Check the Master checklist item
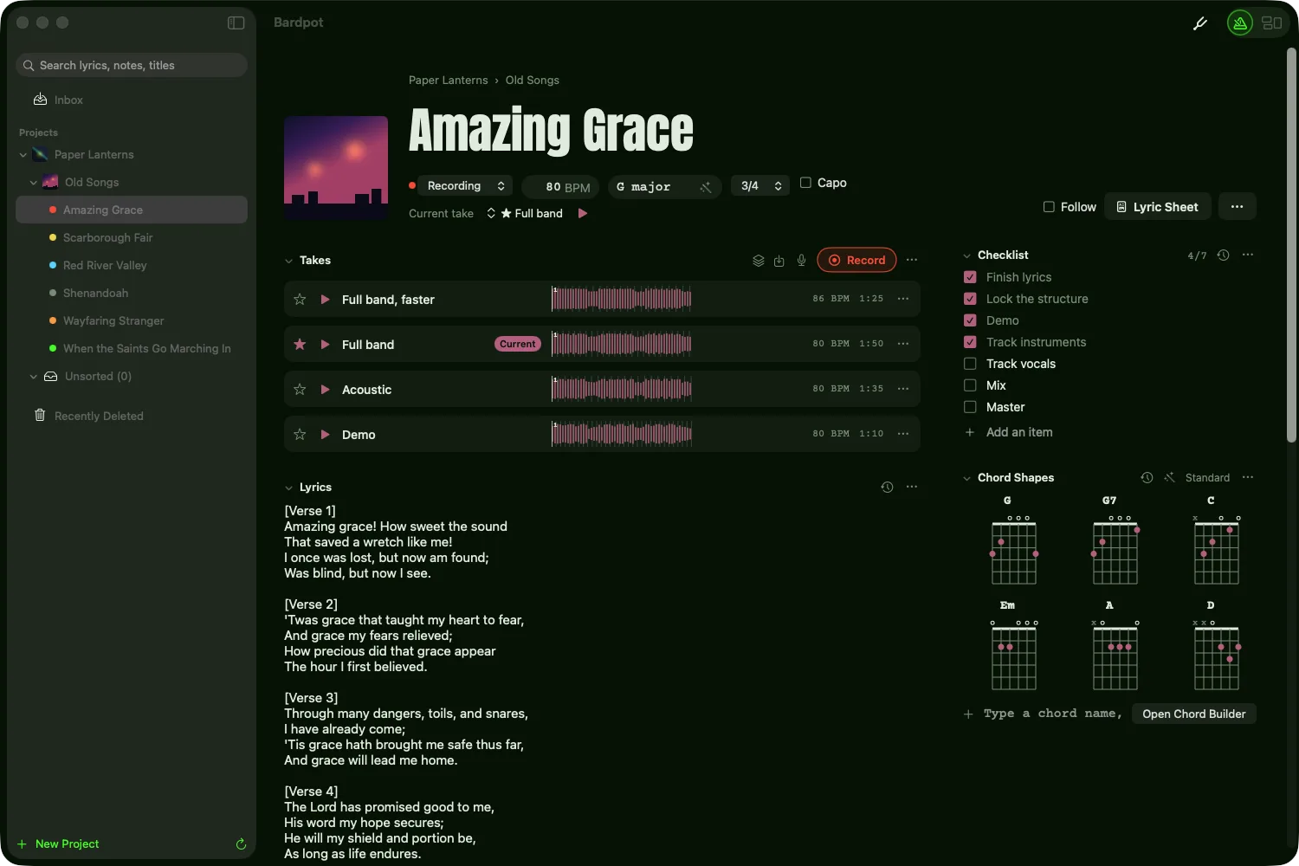The height and width of the screenshot is (866, 1299). (970, 407)
